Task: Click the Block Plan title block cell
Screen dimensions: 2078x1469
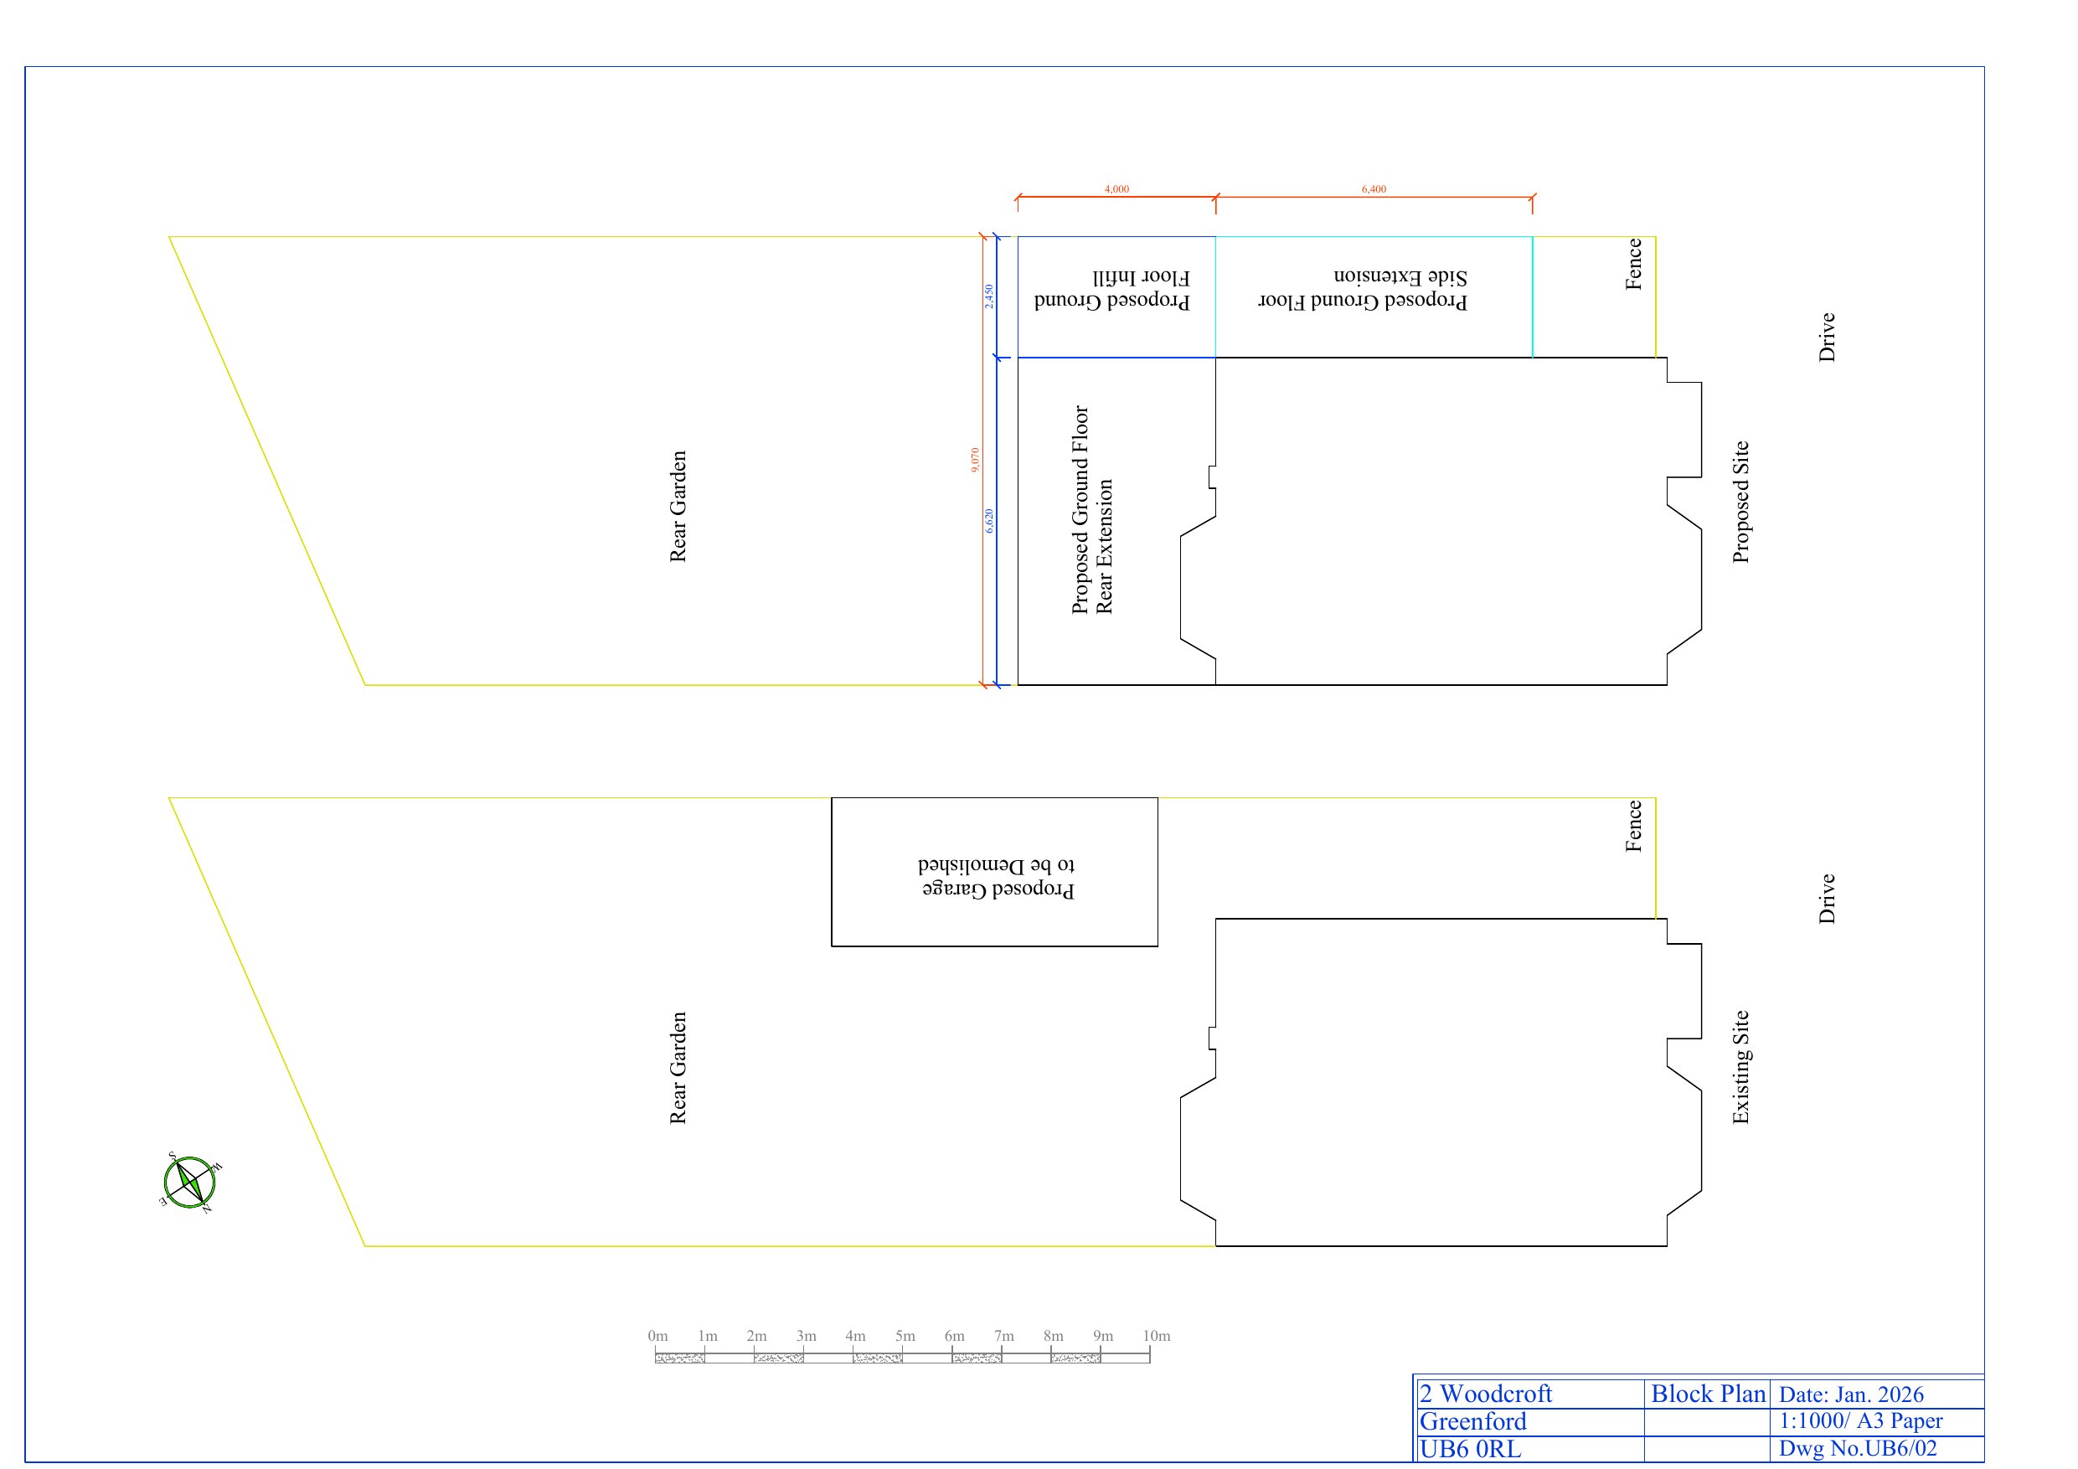Action: [1708, 1394]
